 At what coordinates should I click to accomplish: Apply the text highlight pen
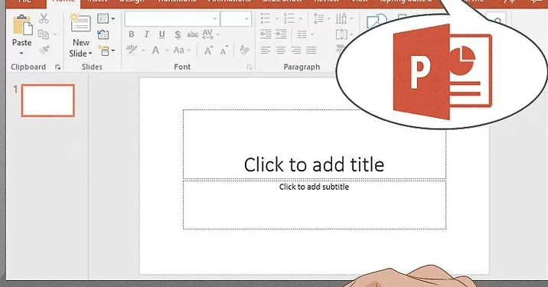tap(132, 50)
